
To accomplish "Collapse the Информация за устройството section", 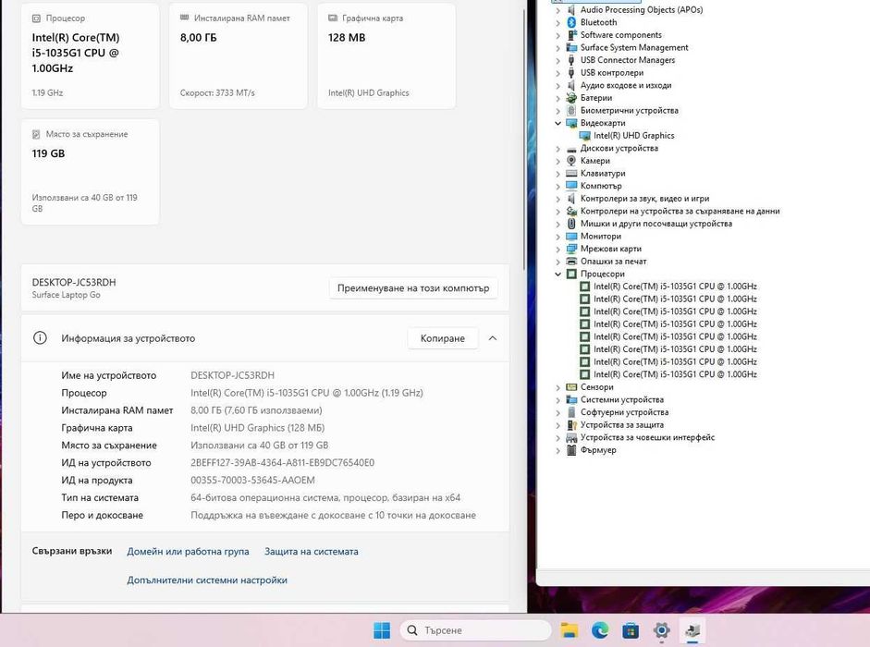I will click(493, 338).
